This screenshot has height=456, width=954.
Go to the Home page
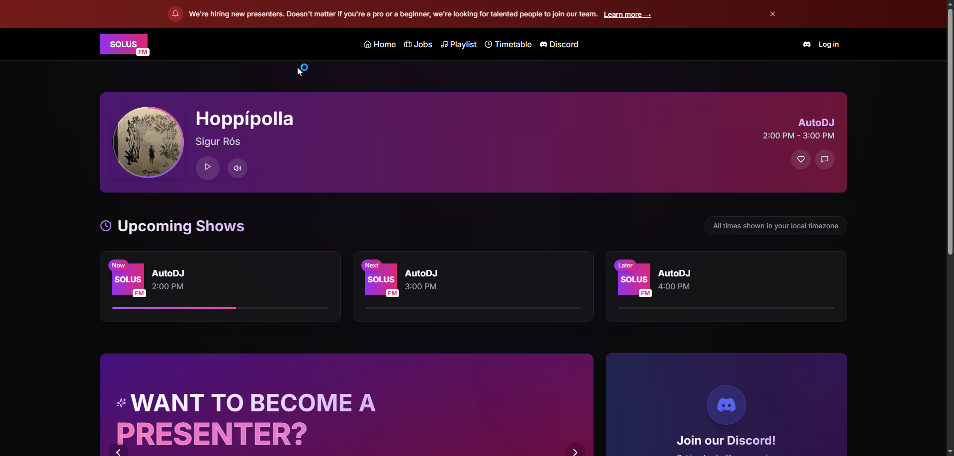click(380, 44)
